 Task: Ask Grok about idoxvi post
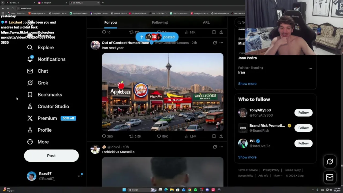(x=215, y=147)
